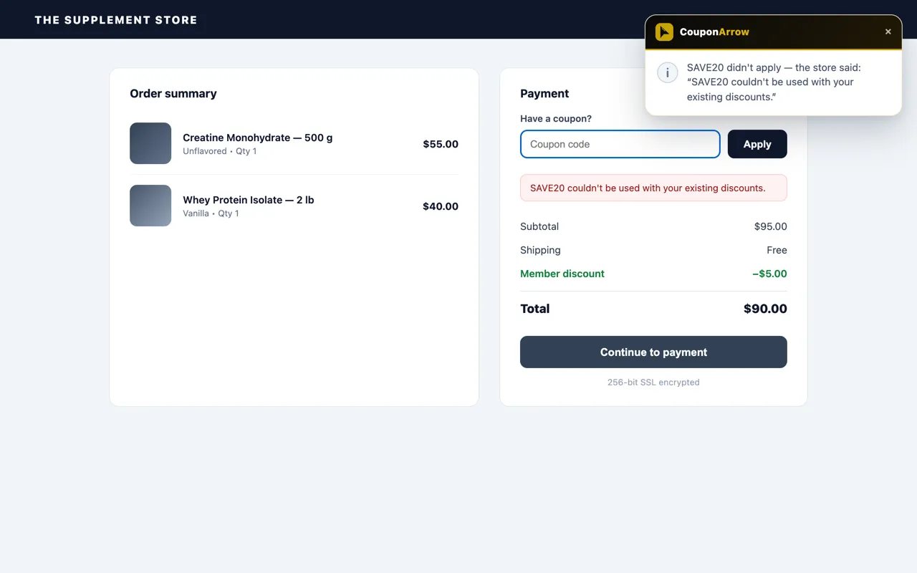Click the CouponArrow brand name text
This screenshot has height=573, width=917.
[714, 32]
